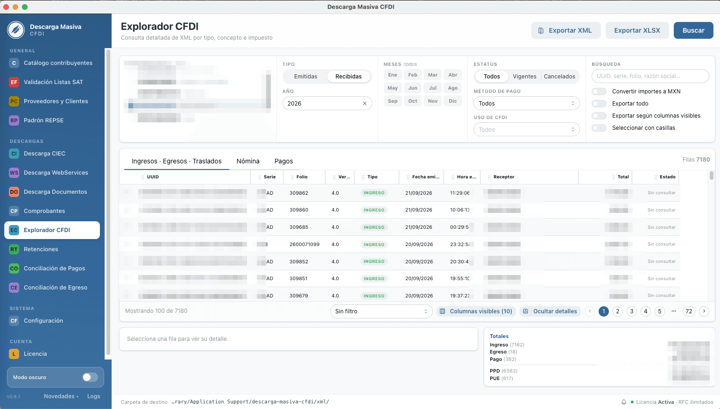
Task: Click the sidebar vertical scrollbar
Action: click(x=108, y=202)
